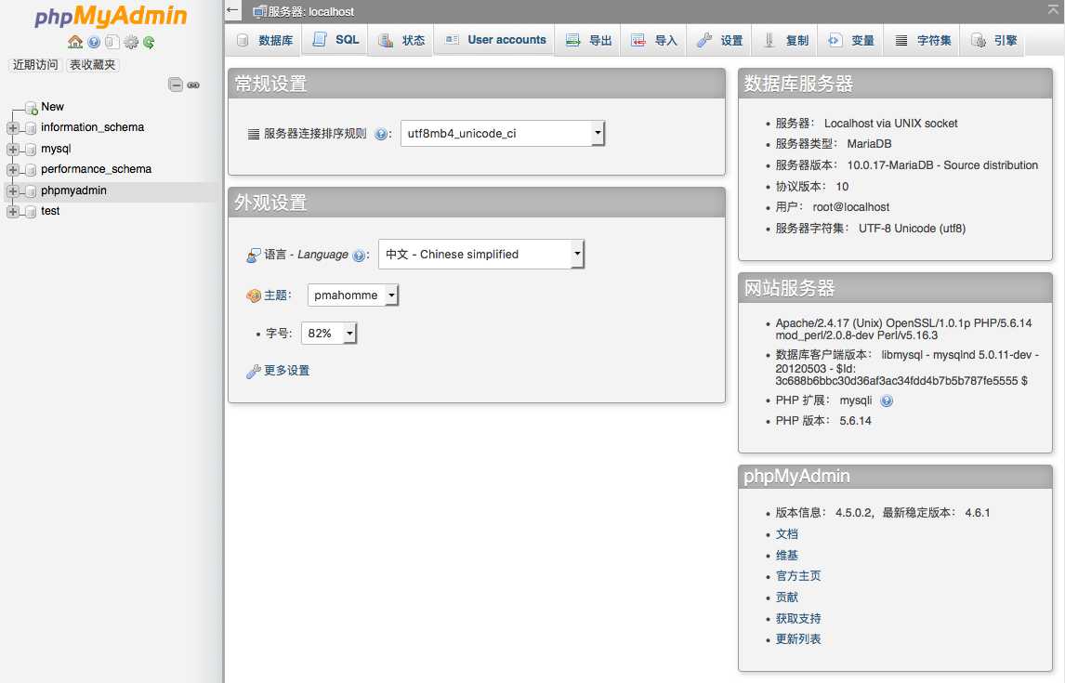Viewport: 1065px width, 683px height.
Task: Click the database icon for phpmyadmin
Action: (31, 191)
